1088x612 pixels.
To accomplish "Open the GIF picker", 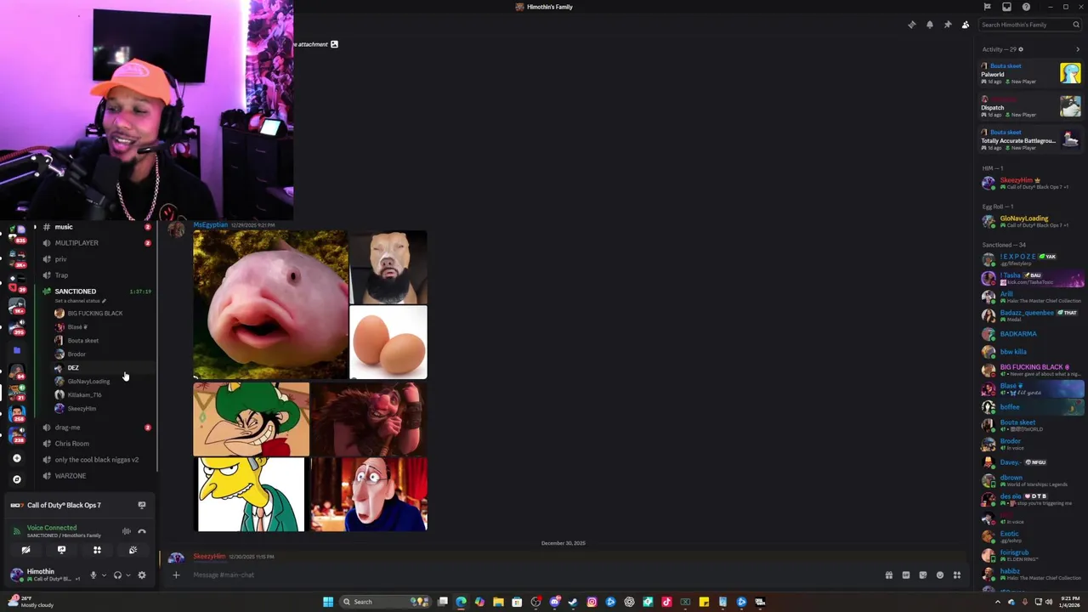I will click(x=906, y=575).
